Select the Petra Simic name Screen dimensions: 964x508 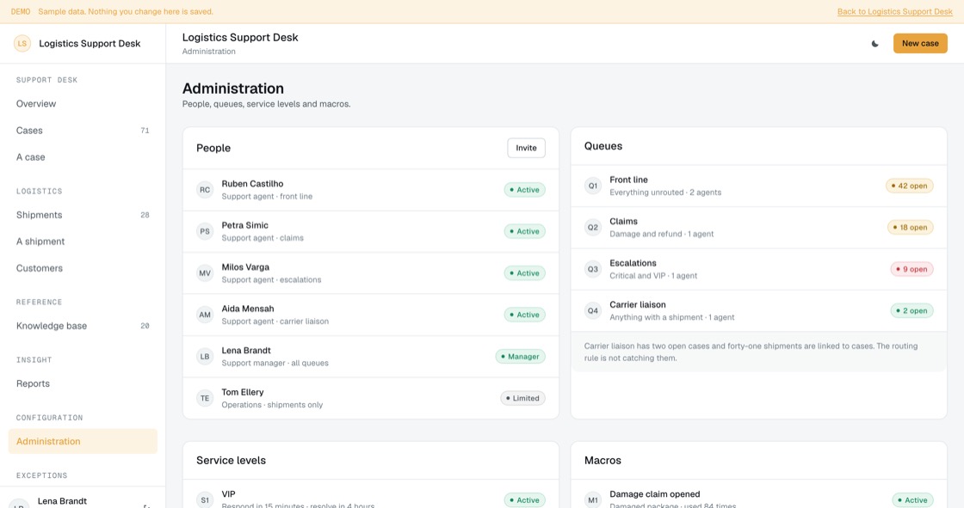[244, 225]
